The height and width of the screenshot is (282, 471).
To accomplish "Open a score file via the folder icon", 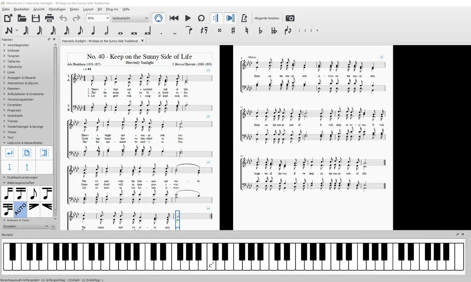I will point(22,18).
